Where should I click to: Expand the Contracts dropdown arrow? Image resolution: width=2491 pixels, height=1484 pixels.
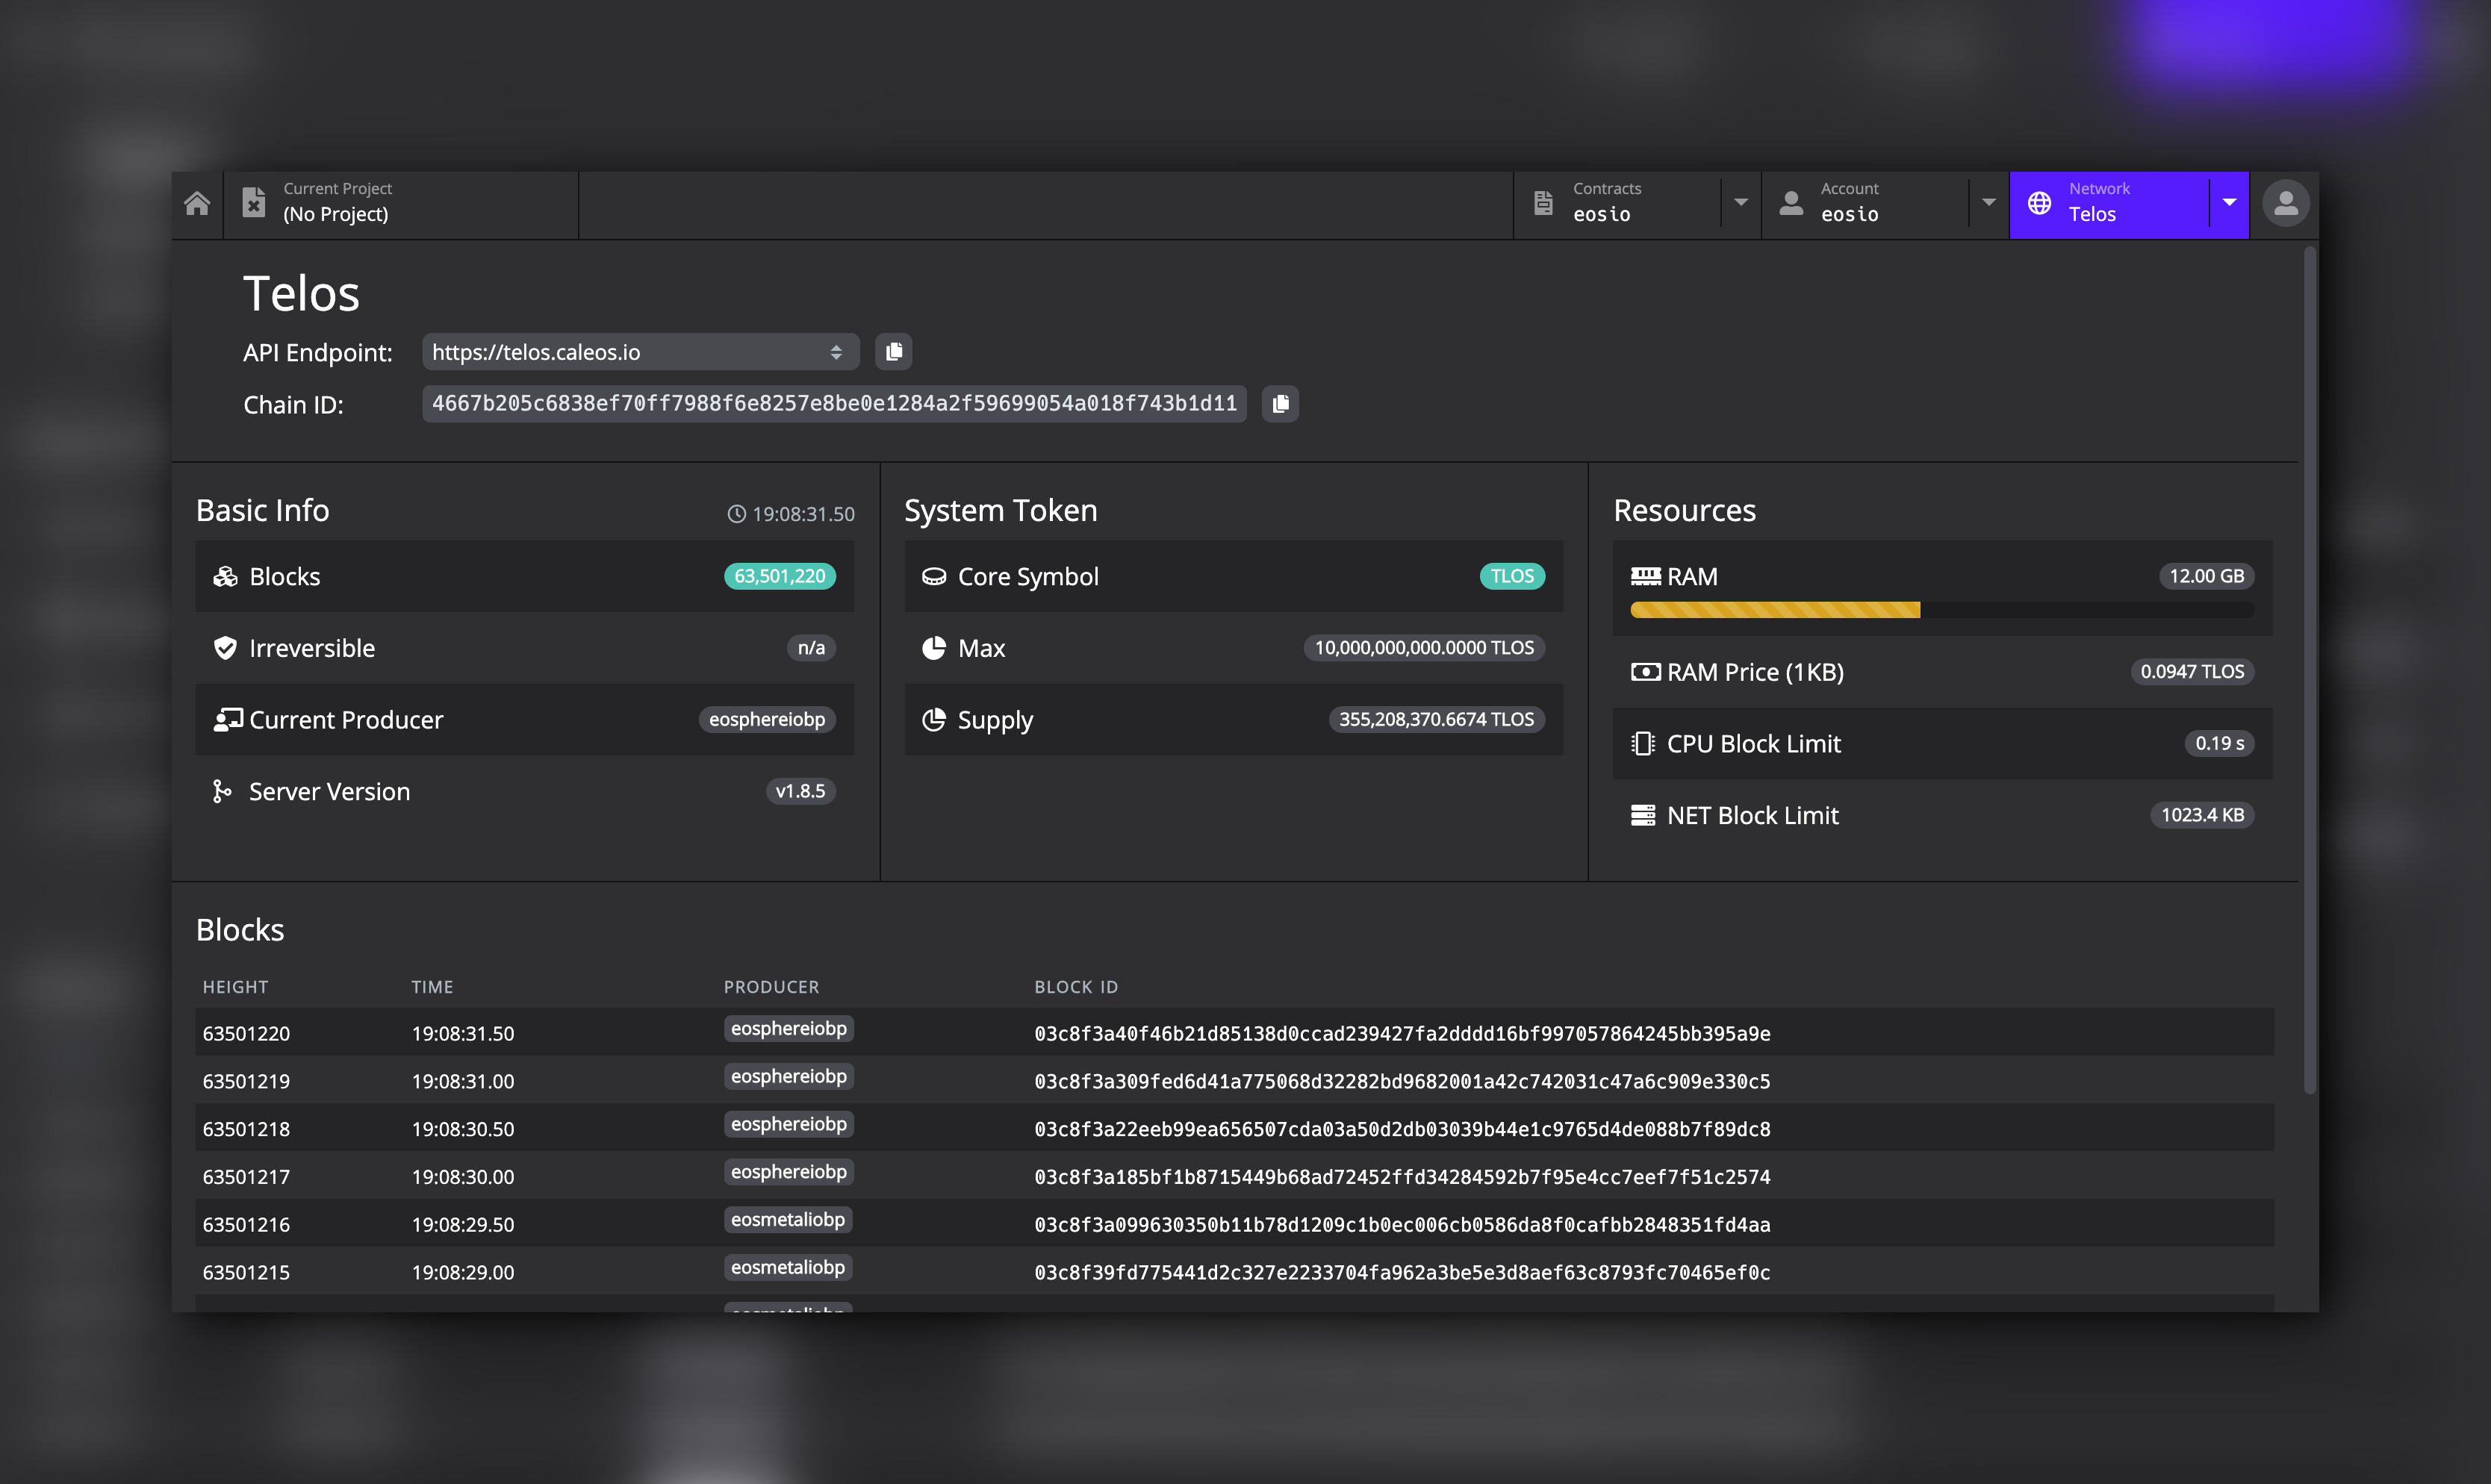click(x=1741, y=203)
